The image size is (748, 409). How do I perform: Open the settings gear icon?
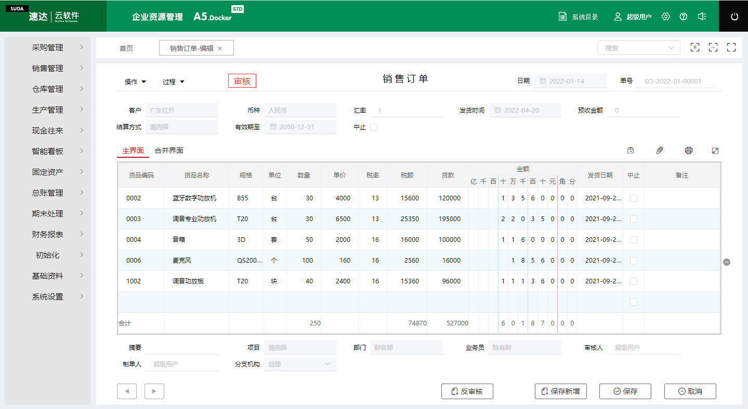pyautogui.click(x=666, y=17)
